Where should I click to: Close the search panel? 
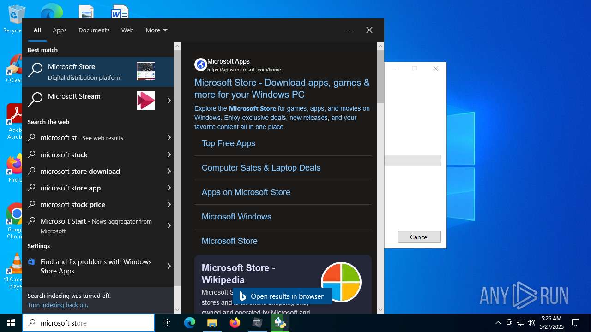[369, 30]
